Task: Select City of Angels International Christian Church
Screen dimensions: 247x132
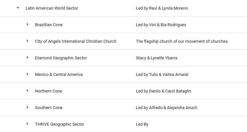Action: (x=76, y=41)
